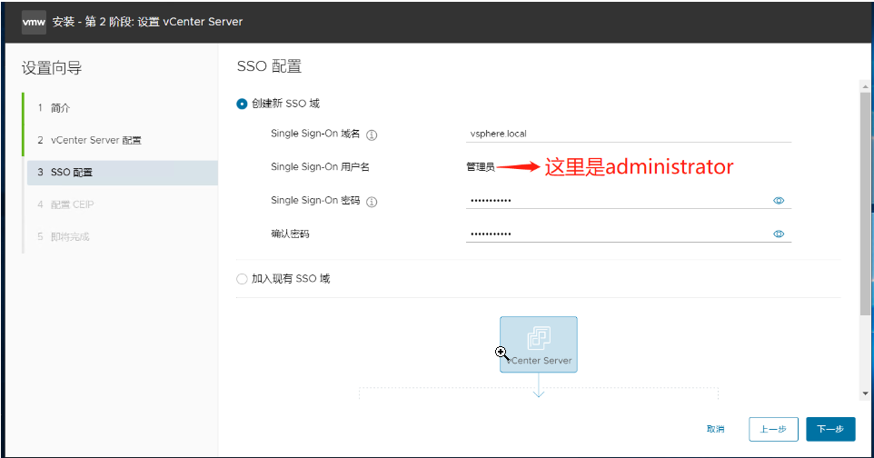
Task: Select the 创建新 SSO 域 radio button
Action: point(242,104)
